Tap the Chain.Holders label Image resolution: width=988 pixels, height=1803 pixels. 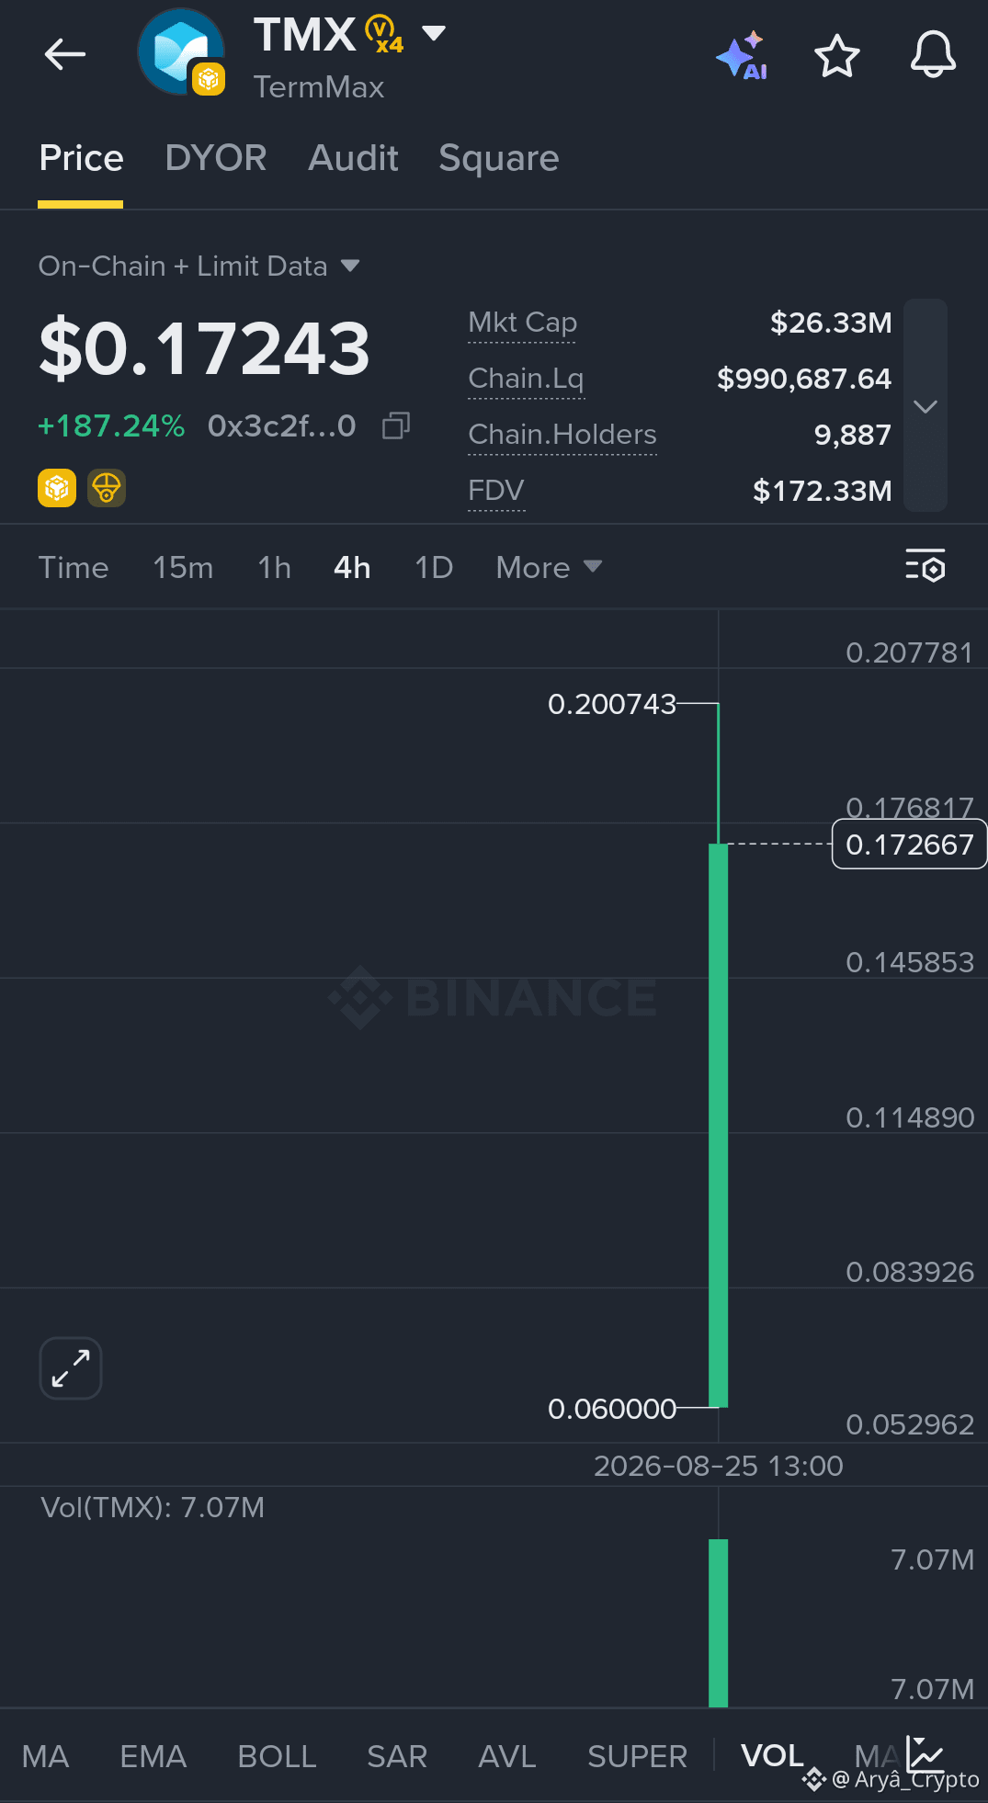pos(562,435)
